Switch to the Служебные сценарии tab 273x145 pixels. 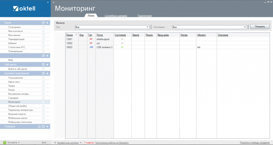click(116, 15)
